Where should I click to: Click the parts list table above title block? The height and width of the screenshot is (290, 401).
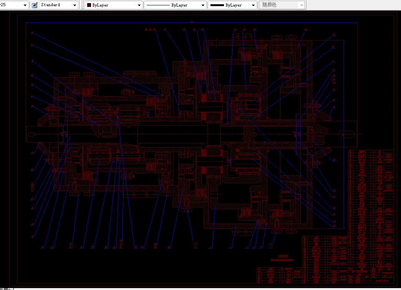click(x=371, y=210)
